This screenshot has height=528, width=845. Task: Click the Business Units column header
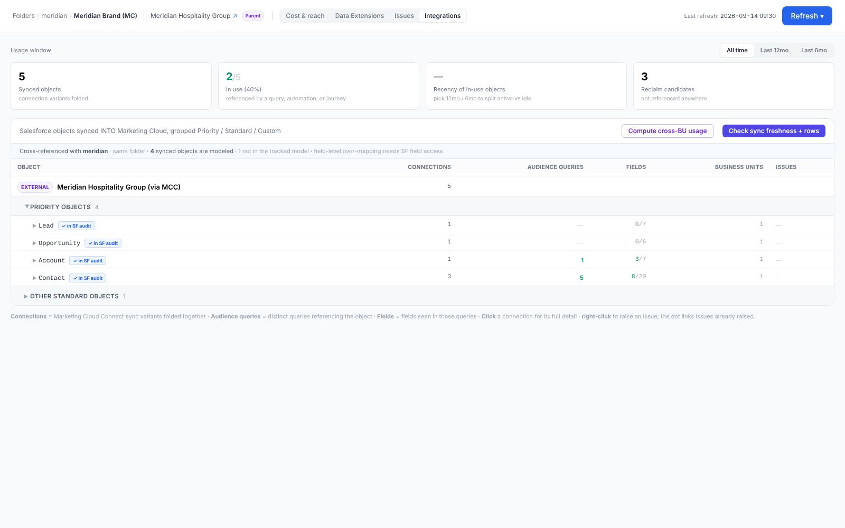(739, 167)
